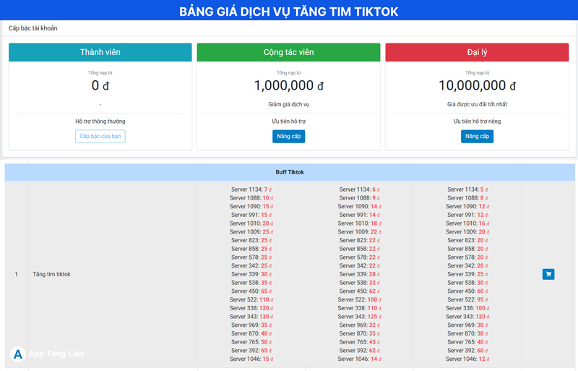The image size is (578, 371).
Task: Click the 0 đ deposit amount
Action: (x=100, y=85)
